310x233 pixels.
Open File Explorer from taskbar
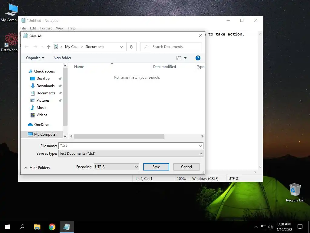pyautogui.click(x=37, y=227)
